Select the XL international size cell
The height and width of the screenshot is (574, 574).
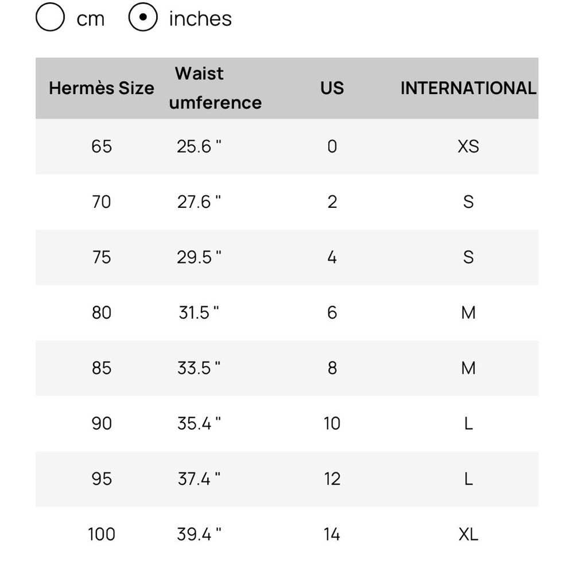[x=468, y=534]
